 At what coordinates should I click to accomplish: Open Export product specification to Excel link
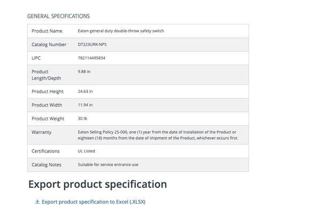[x=94, y=202]
